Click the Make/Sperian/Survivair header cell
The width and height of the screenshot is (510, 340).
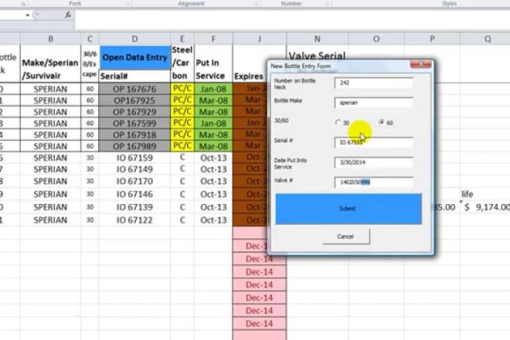[50, 64]
